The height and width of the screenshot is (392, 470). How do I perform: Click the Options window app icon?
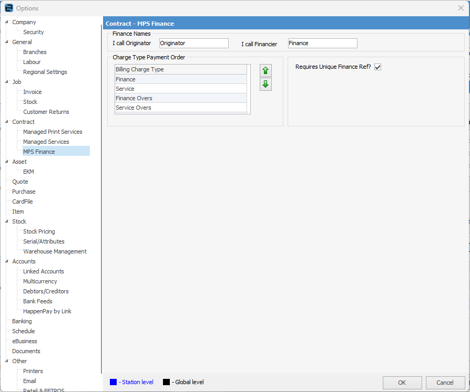pyautogui.click(x=9, y=8)
